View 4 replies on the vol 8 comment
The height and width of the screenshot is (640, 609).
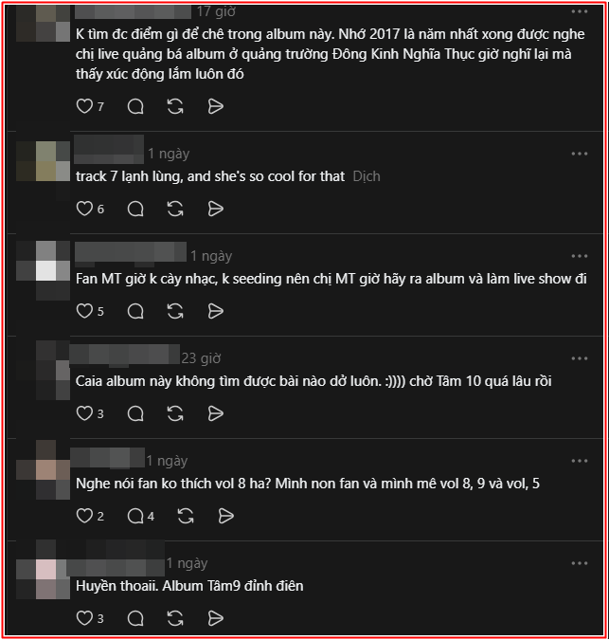[x=140, y=516]
